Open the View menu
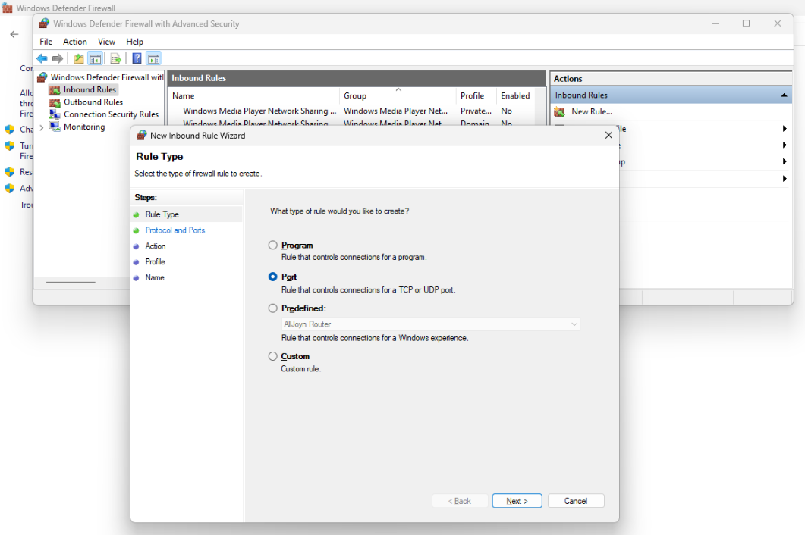 107,42
